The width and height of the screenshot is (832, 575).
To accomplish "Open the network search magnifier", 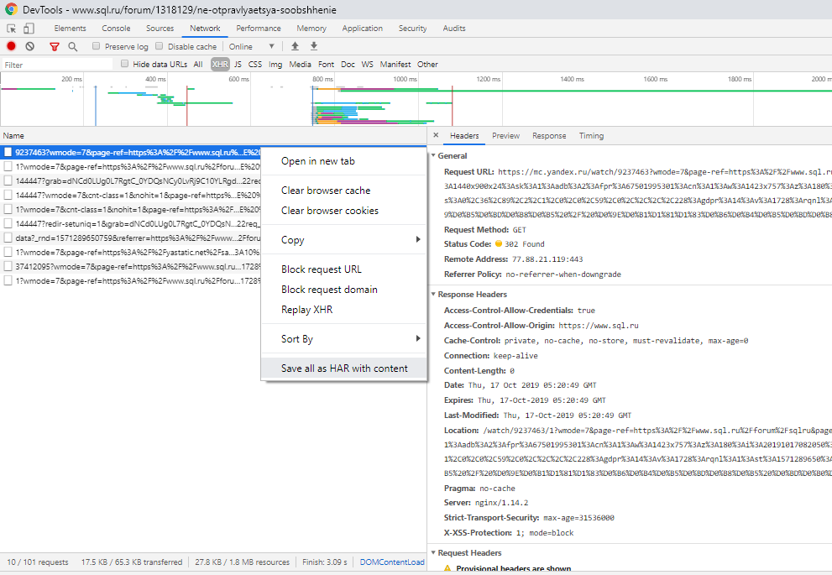I will click(x=73, y=47).
